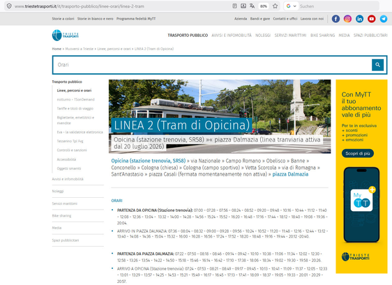
Task: Click the Linea 2 tram banner image
Action: click(x=220, y=116)
